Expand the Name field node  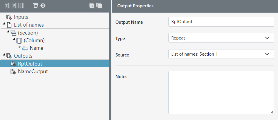20,47
